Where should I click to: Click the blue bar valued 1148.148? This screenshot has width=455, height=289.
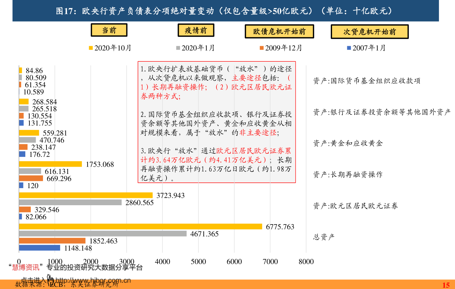tap(39, 248)
